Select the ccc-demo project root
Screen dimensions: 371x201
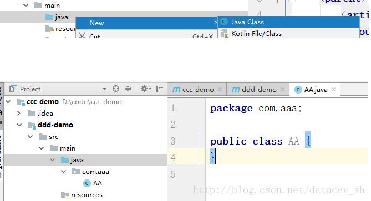tap(43, 102)
